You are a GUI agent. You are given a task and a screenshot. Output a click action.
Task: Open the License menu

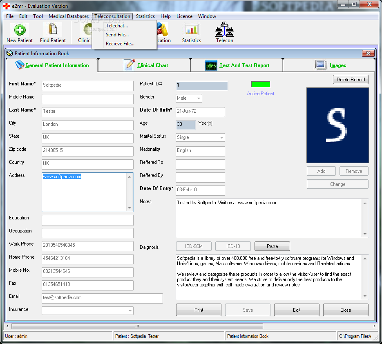pyautogui.click(x=184, y=16)
